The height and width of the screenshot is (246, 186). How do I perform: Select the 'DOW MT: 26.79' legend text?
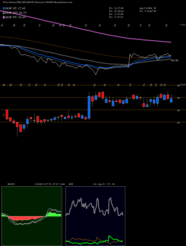point(16,13)
